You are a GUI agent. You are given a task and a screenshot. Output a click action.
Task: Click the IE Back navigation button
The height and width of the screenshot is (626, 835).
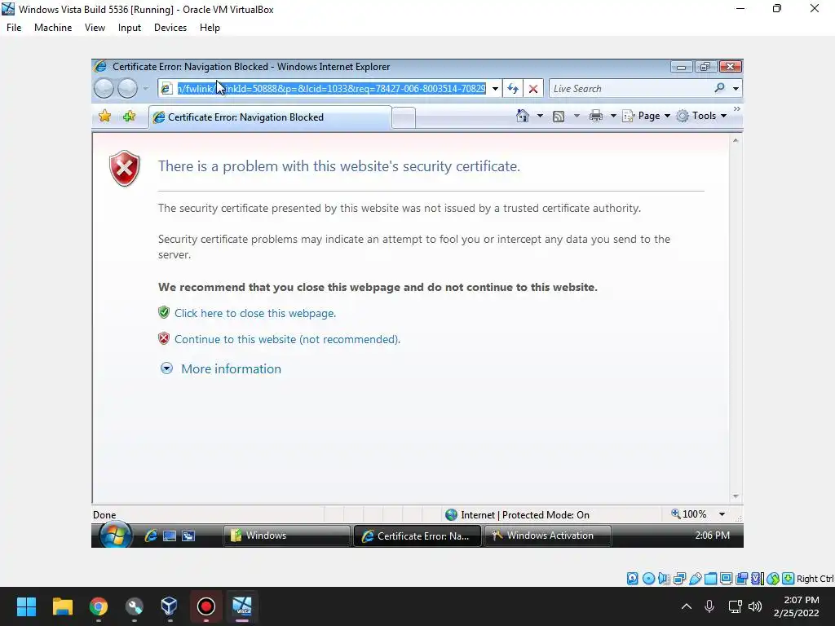(104, 88)
